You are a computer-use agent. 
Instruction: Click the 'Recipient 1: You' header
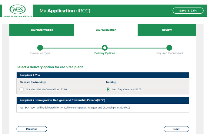click(103, 75)
